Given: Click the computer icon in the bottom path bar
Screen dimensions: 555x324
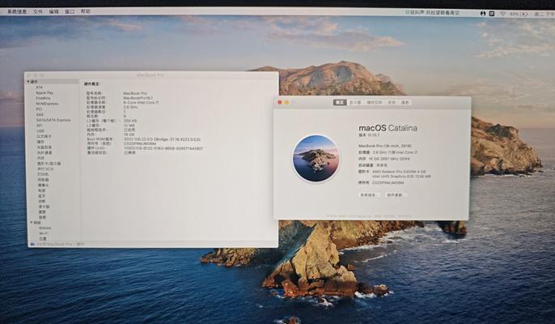Looking at the screenshot, I should (33, 245).
